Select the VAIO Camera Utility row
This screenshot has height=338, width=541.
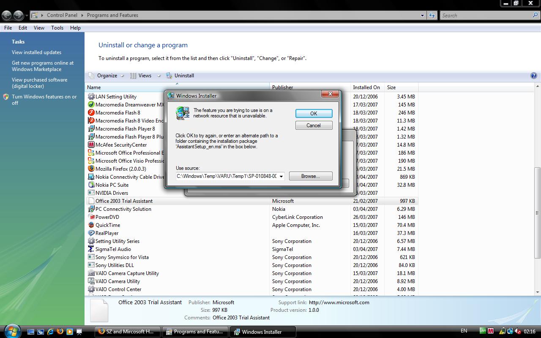pos(252,281)
